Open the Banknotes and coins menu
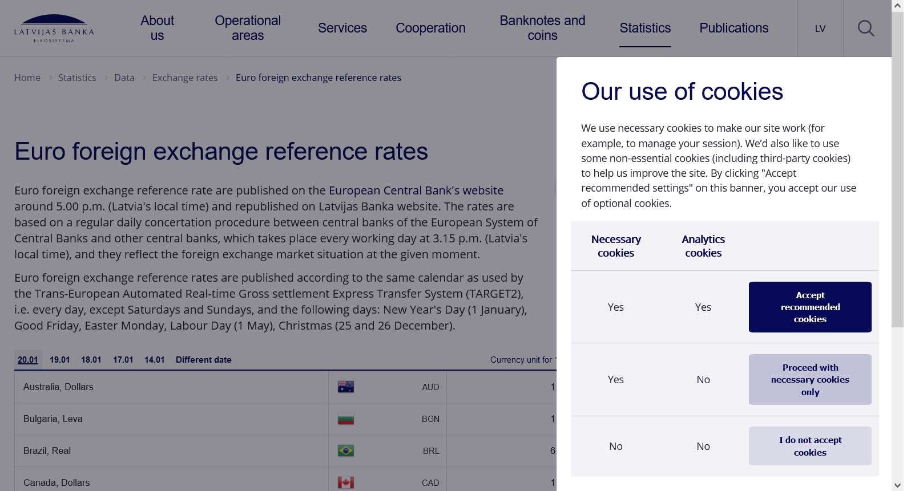The image size is (915, 491). coord(542,28)
